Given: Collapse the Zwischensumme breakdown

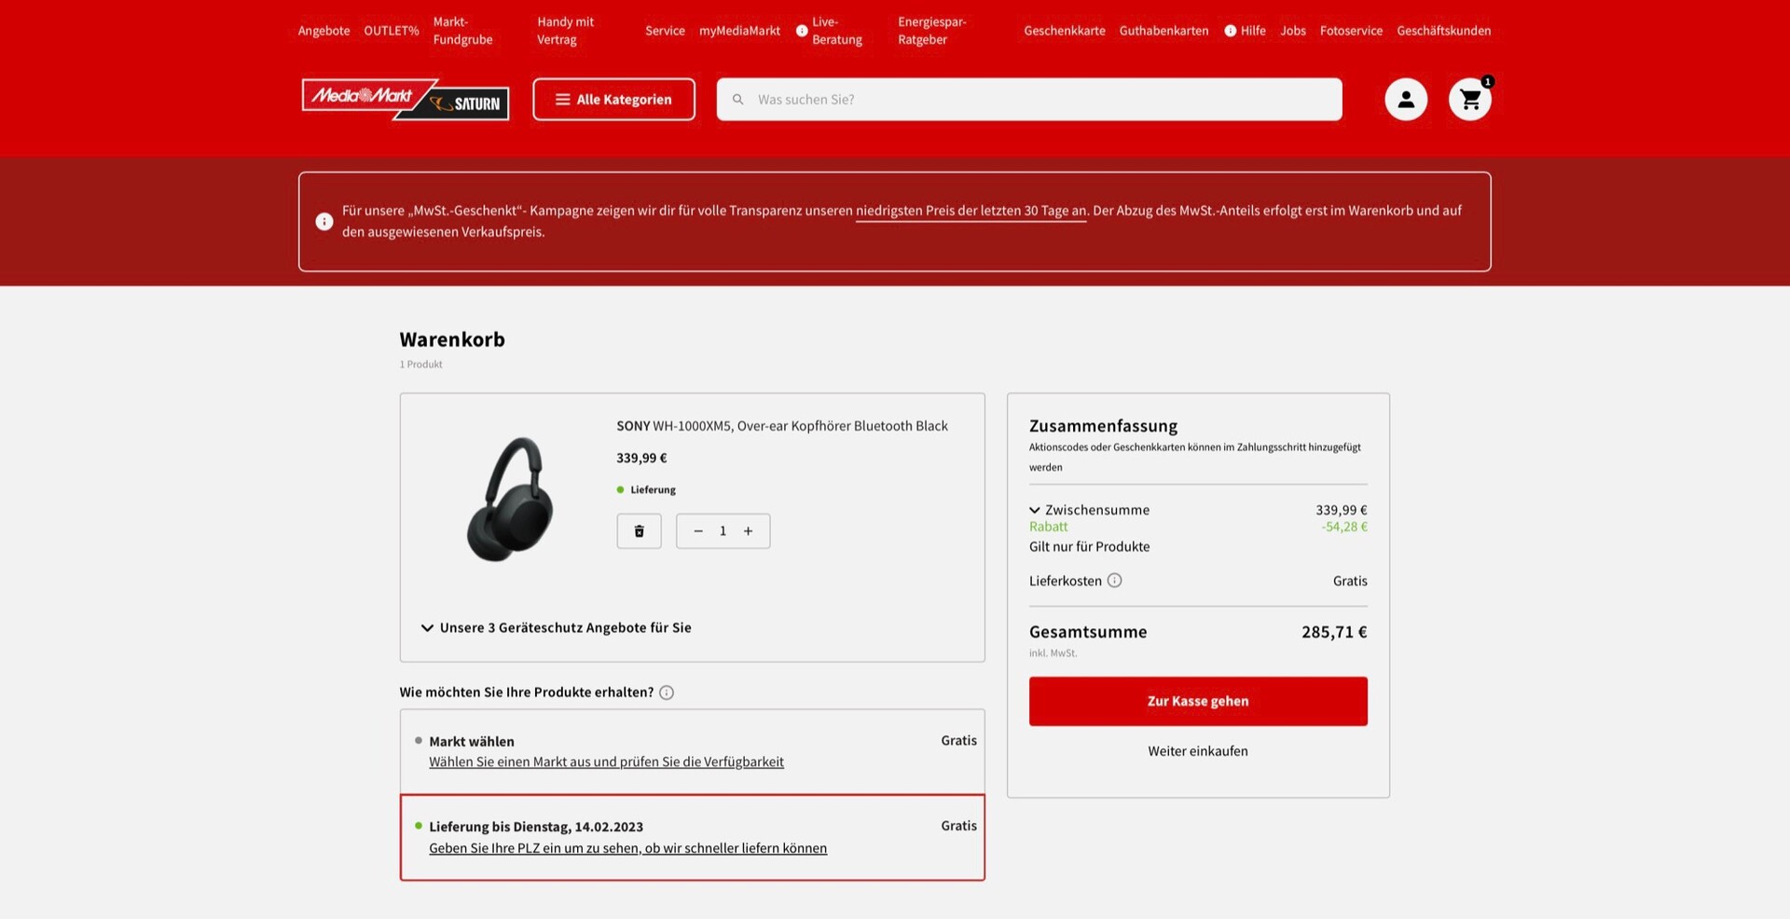Looking at the screenshot, I should [x=1089, y=510].
